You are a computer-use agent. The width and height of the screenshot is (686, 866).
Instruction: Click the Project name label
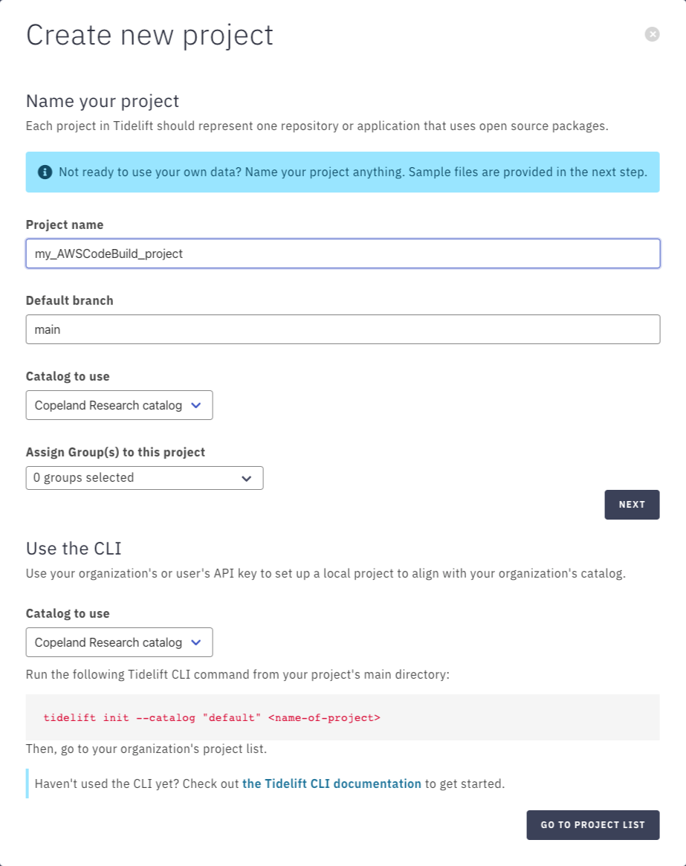pos(65,224)
